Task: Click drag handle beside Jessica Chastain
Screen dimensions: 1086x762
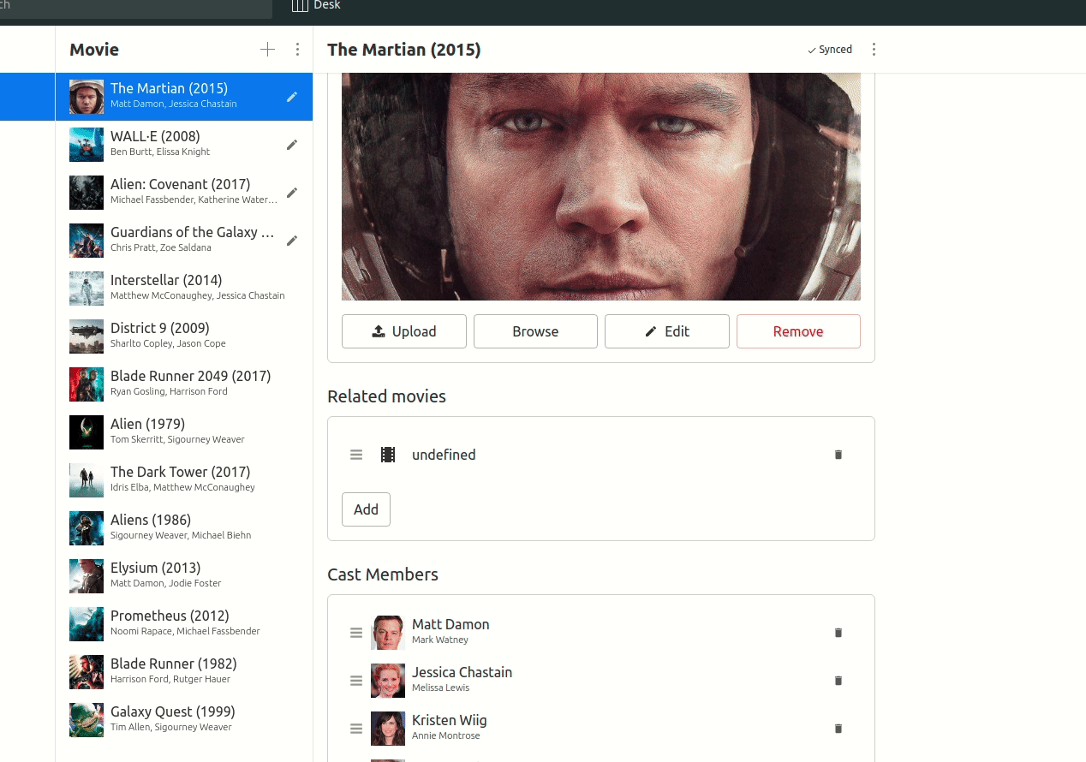Action: click(x=356, y=681)
